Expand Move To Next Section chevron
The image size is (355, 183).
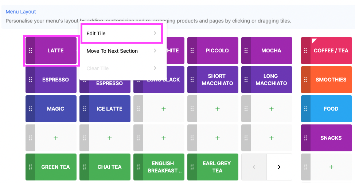point(155,51)
